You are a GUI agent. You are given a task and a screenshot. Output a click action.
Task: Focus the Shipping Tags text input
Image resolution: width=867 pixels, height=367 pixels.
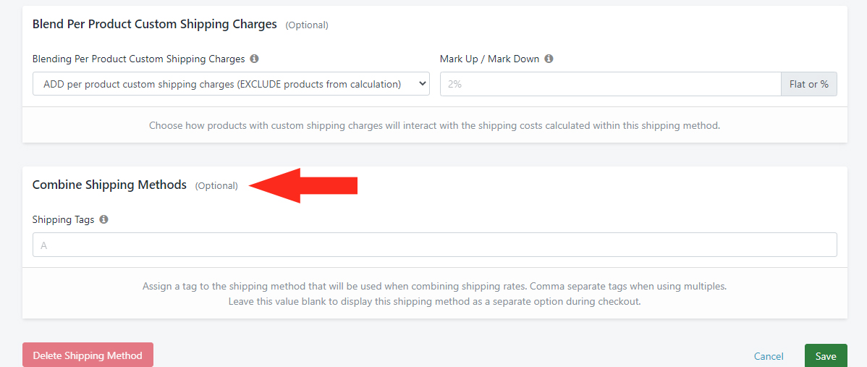[x=434, y=245]
